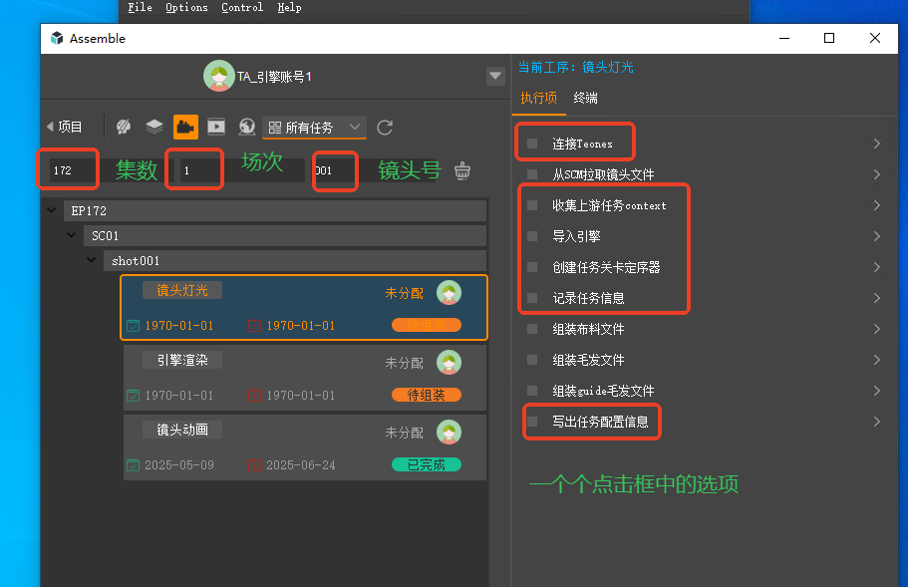Tick the 连接Teones step checkbox
908x587 pixels.
532,144
